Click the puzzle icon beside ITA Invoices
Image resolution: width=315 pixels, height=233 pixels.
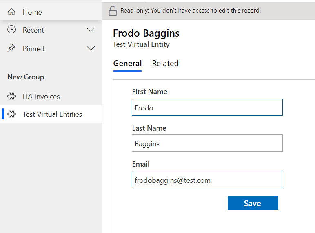click(11, 97)
